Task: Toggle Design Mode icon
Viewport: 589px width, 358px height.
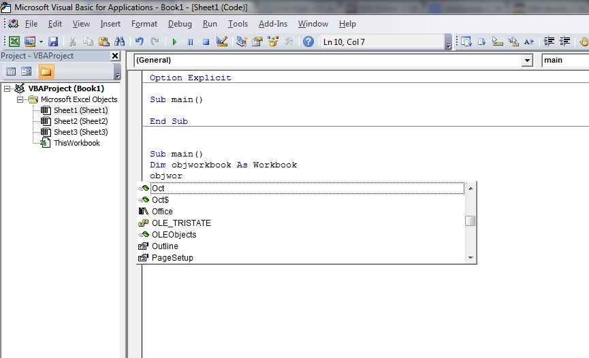Action: pyautogui.click(x=222, y=42)
